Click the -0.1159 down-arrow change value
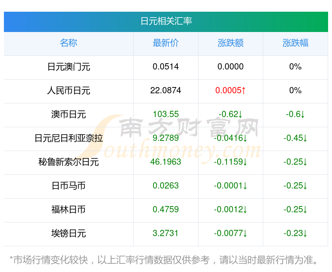This screenshot has width=332, height=272. pos(230,162)
